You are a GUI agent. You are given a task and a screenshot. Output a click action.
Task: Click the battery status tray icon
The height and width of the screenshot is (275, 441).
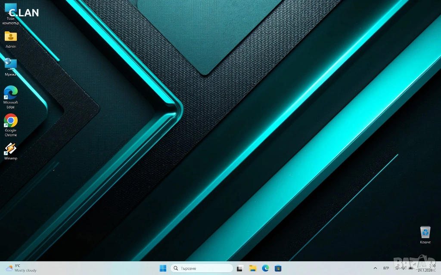411,268
